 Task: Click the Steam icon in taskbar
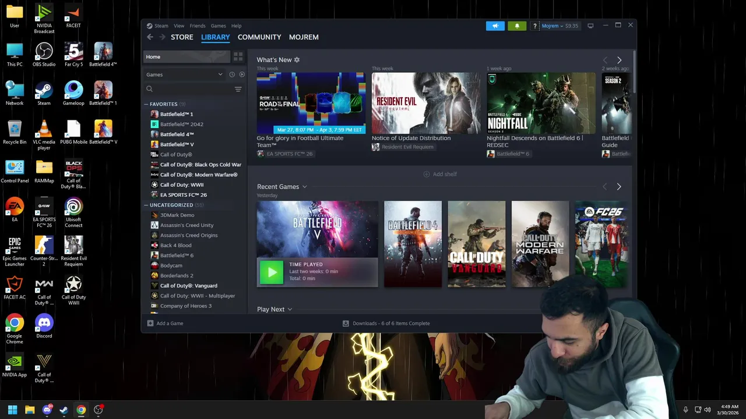coord(64,410)
